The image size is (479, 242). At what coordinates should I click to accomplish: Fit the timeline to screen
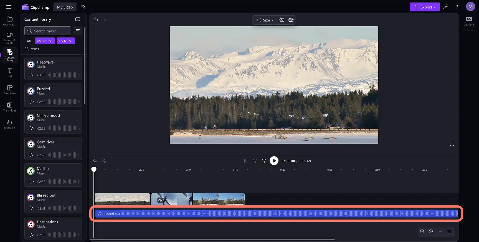(440, 232)
